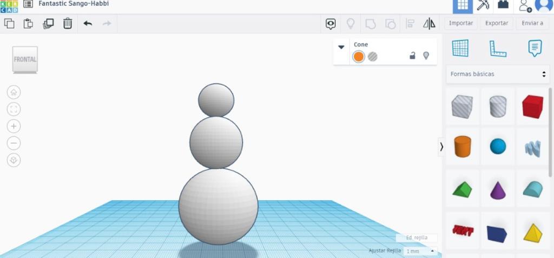This screenshot has height=258, width=554.
Task: Pick the navy Wedge shape
Action: pos(497,234)
